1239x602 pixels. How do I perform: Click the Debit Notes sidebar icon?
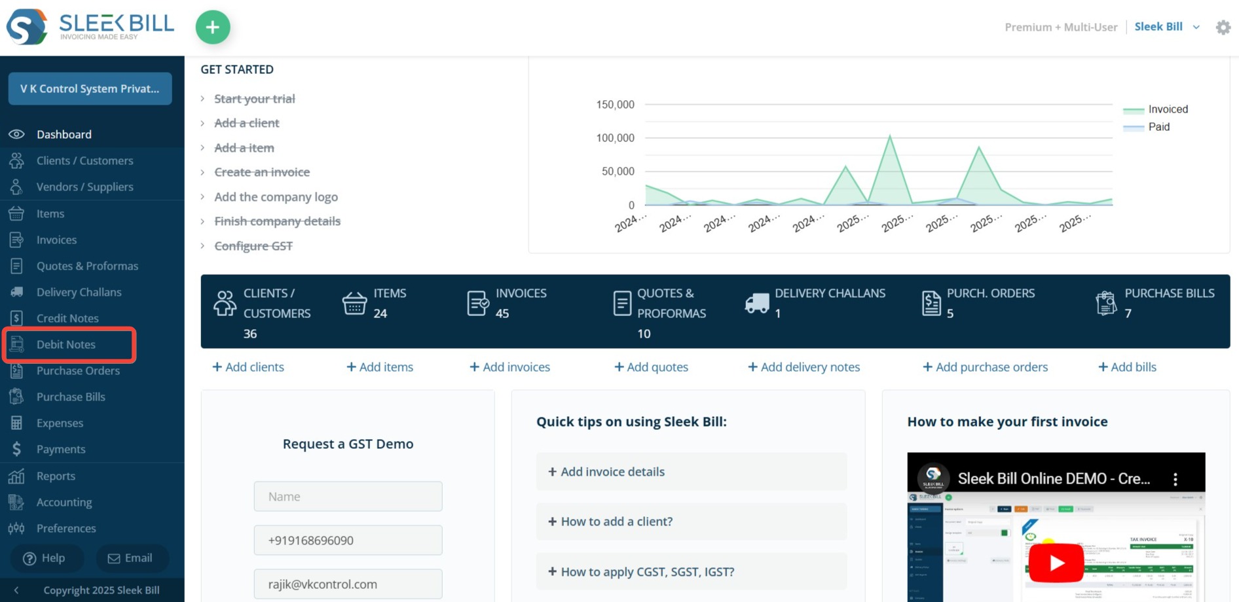click(x=16, y=344)
